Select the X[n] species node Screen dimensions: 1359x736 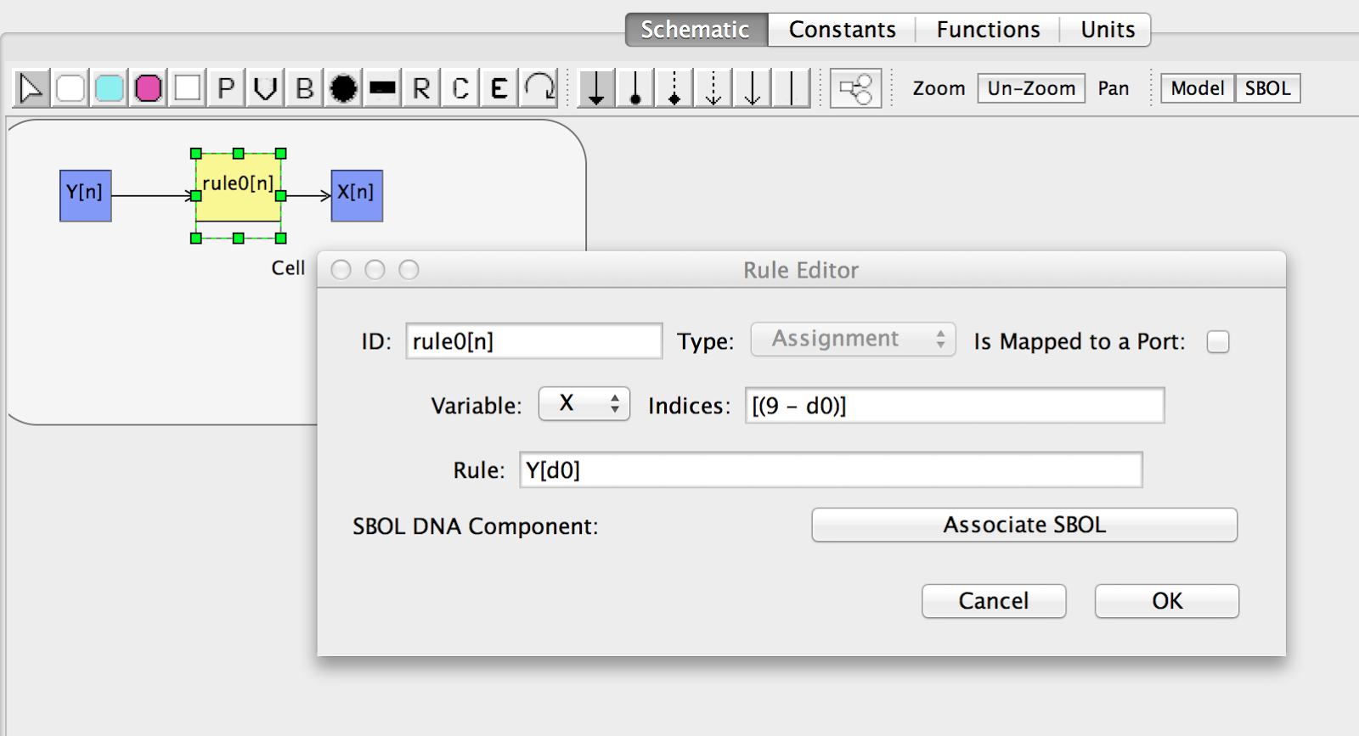pyautogui.click(x=357, y=196)
